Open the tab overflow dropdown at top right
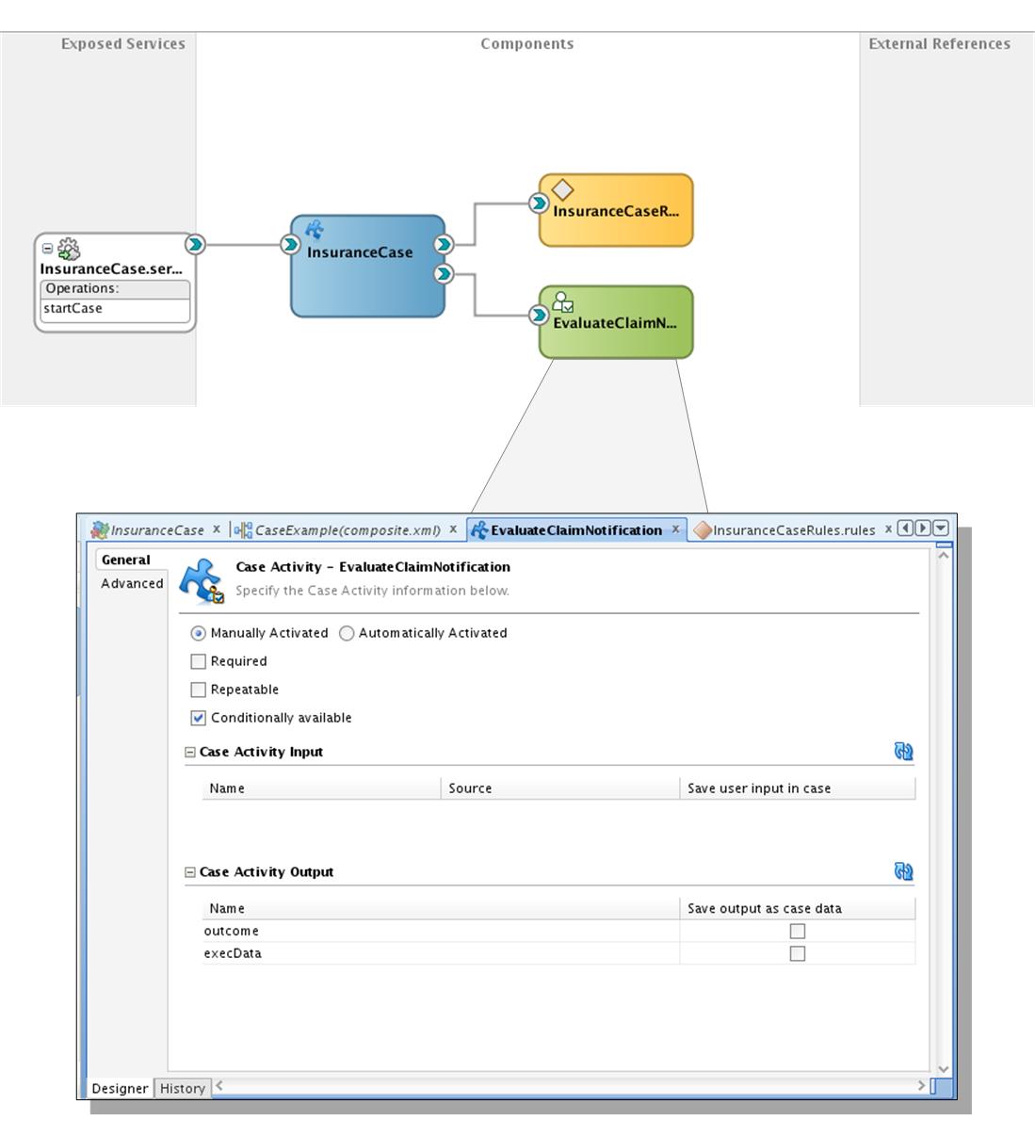 (939, 529)
